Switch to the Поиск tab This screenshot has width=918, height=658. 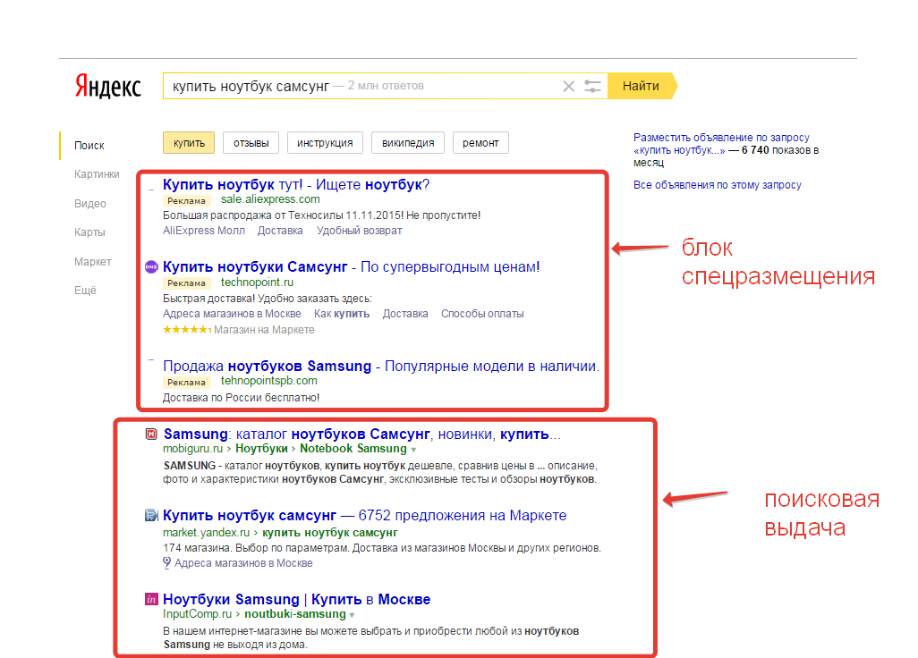[89, 146]
